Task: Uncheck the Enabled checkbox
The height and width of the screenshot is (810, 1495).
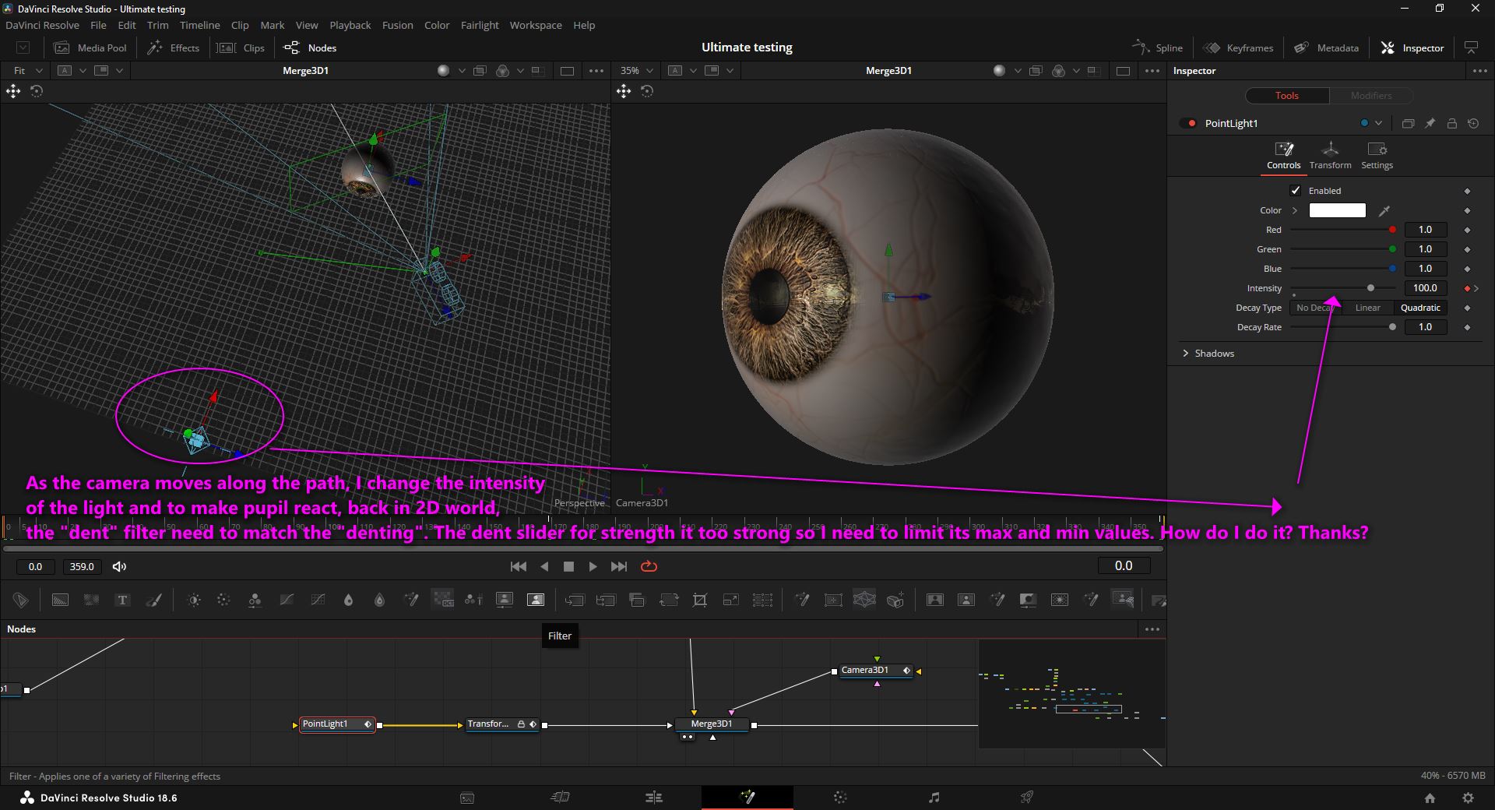Action: click(1296, 190)
